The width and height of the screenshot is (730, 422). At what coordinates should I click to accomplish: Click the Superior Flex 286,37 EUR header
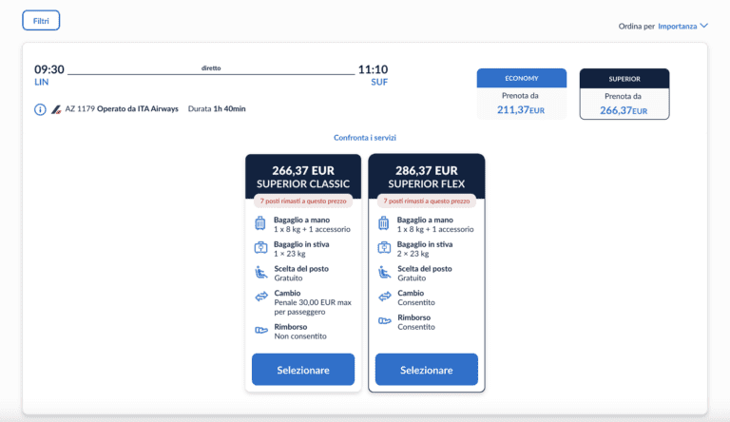(x=427, y=177)
